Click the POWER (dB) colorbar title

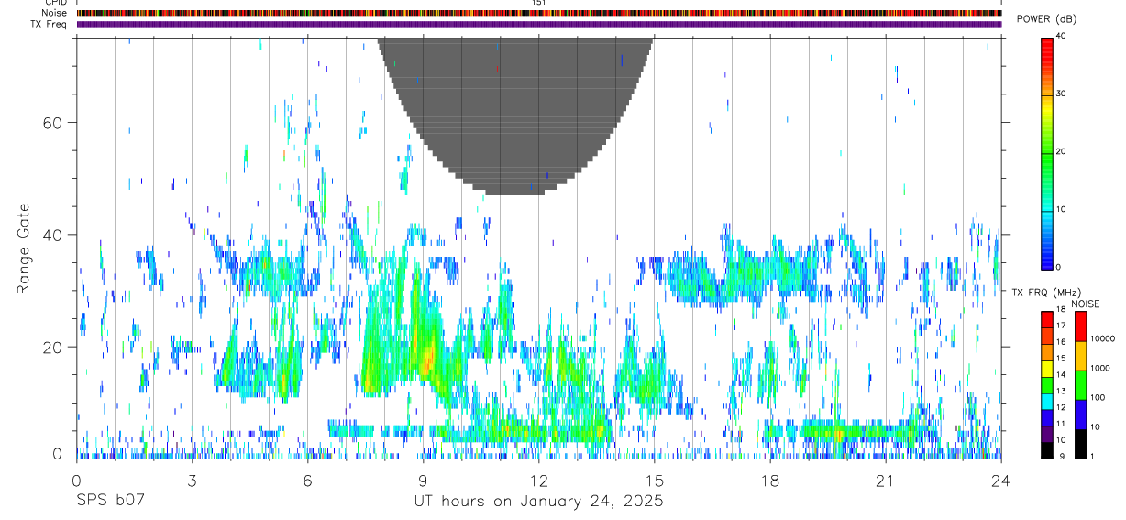pyautogui.click(x=1046, y=19)
